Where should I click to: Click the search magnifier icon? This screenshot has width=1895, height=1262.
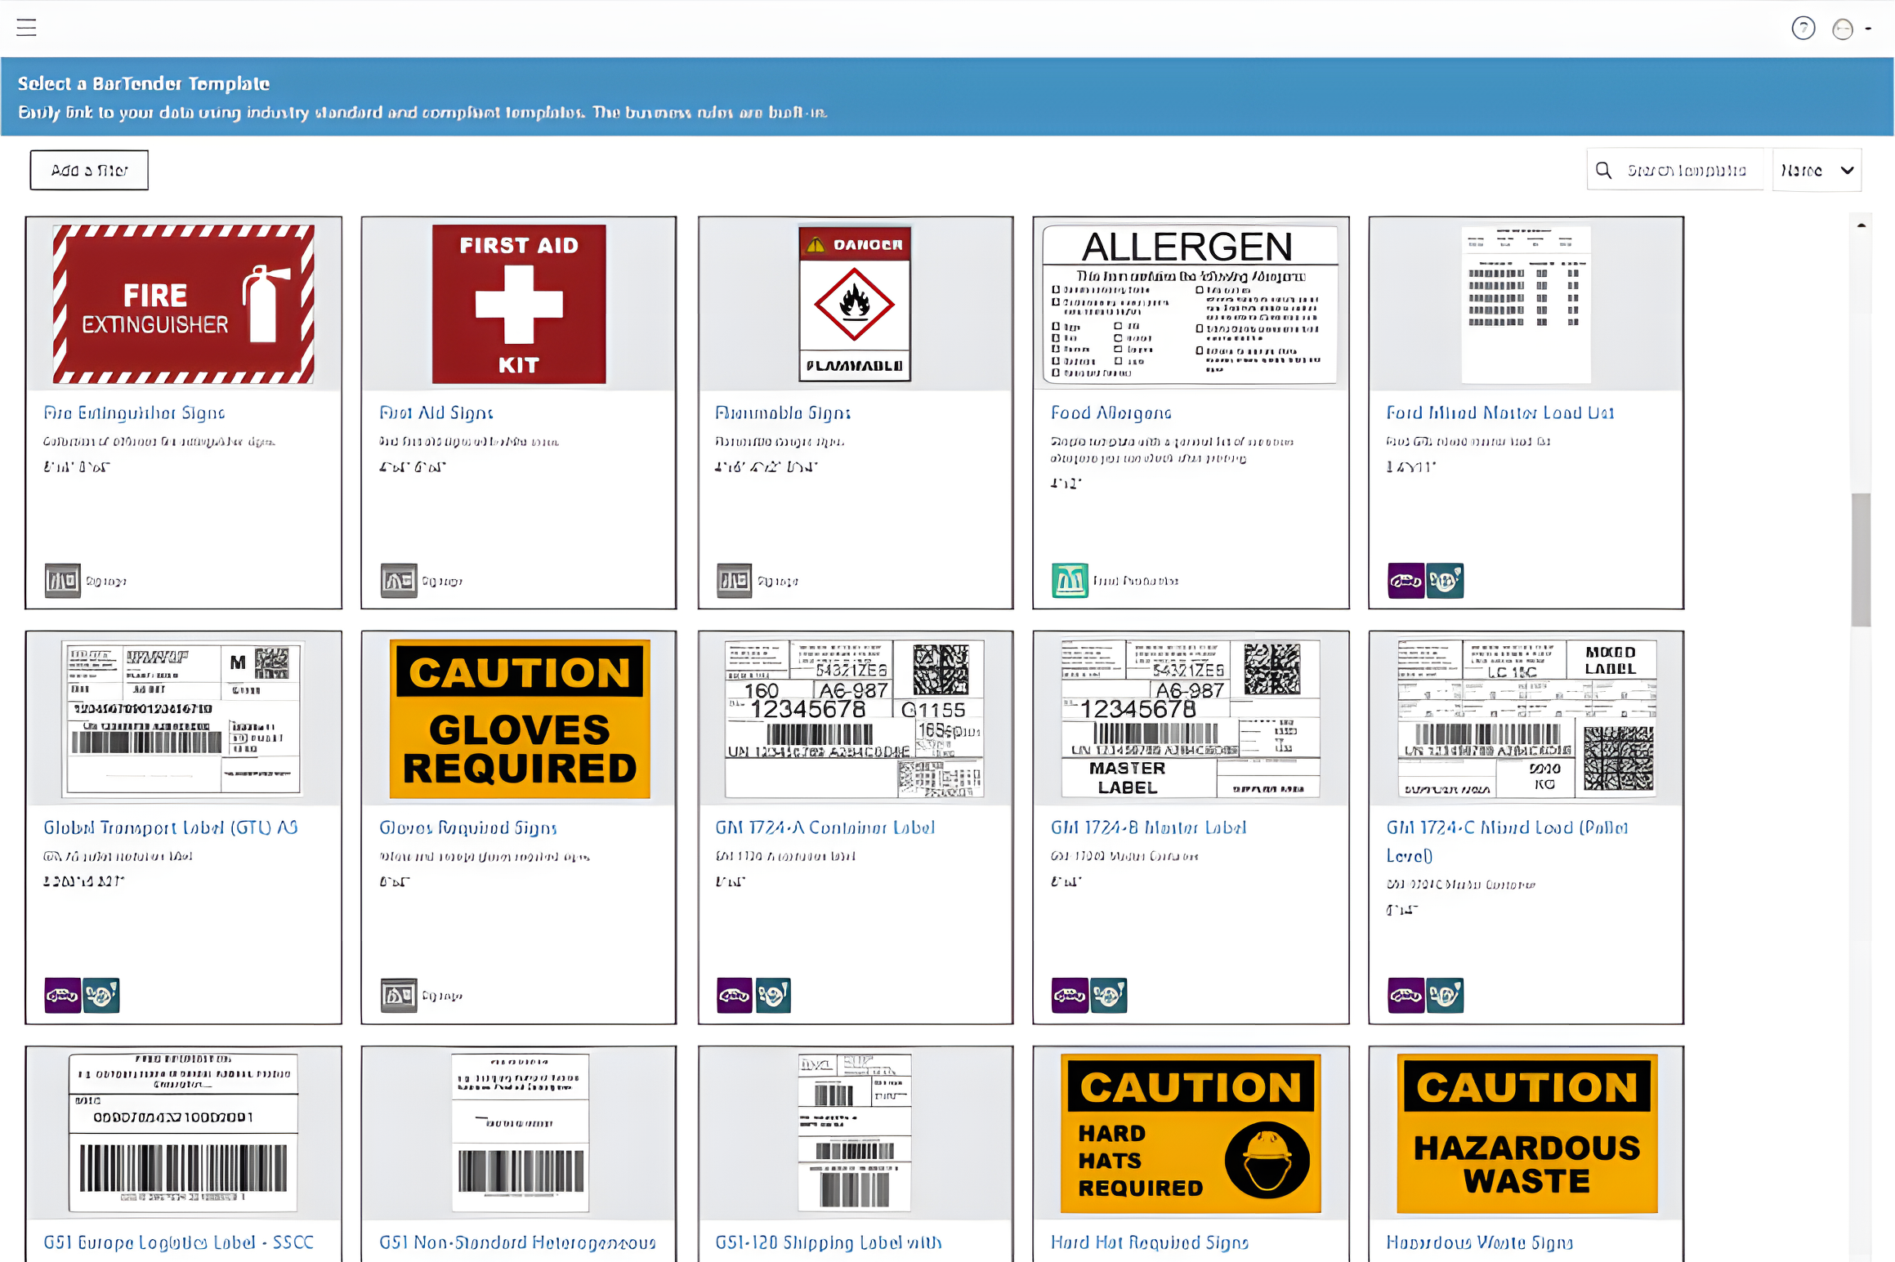pos(1603,170)
